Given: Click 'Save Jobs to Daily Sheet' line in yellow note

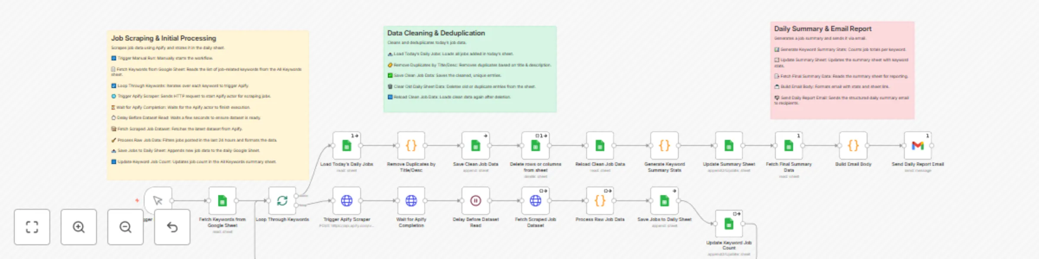Looking at the screenshot, I should tap(185, 151).
